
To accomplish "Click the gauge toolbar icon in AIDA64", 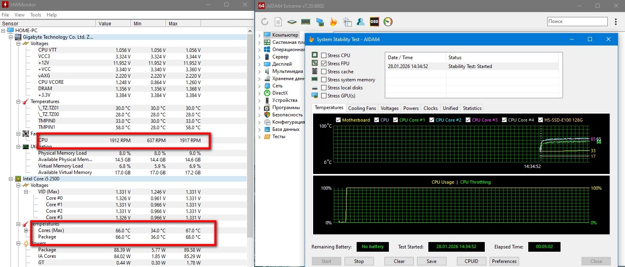I will point(388,22).
